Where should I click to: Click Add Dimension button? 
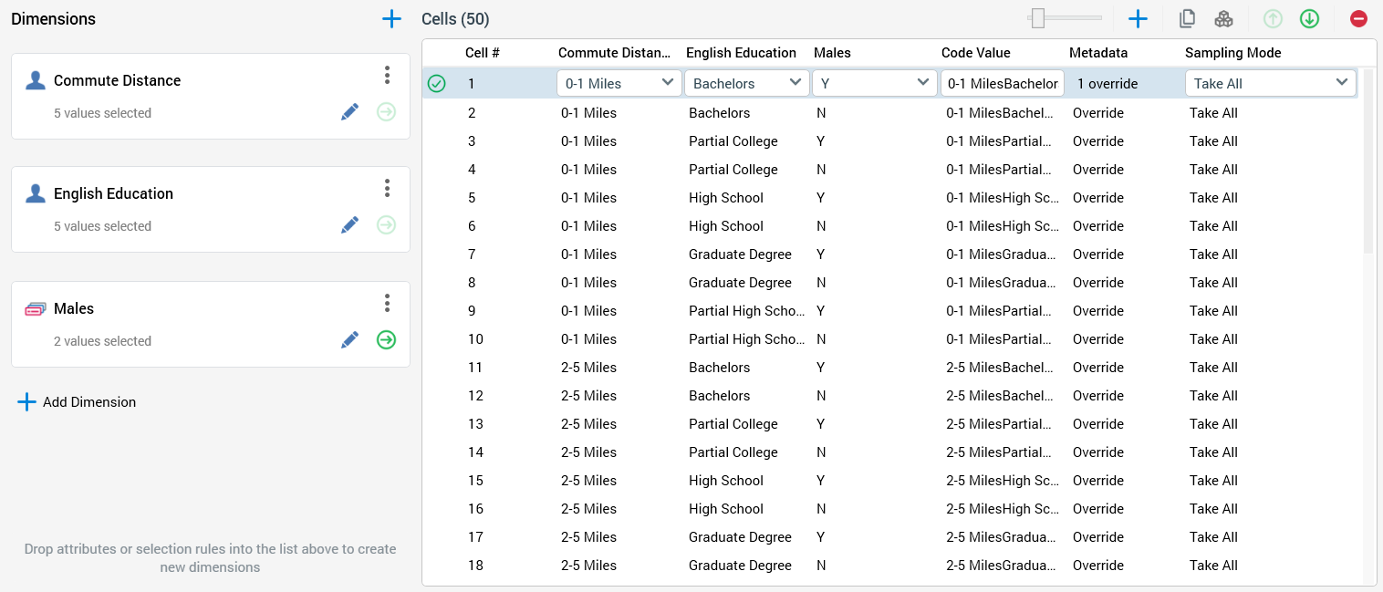pos(78,402)
